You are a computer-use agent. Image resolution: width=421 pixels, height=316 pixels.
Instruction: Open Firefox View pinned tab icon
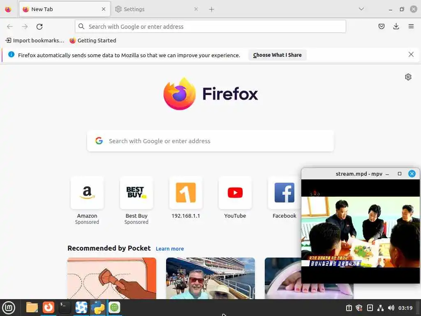tap(8, 9)
